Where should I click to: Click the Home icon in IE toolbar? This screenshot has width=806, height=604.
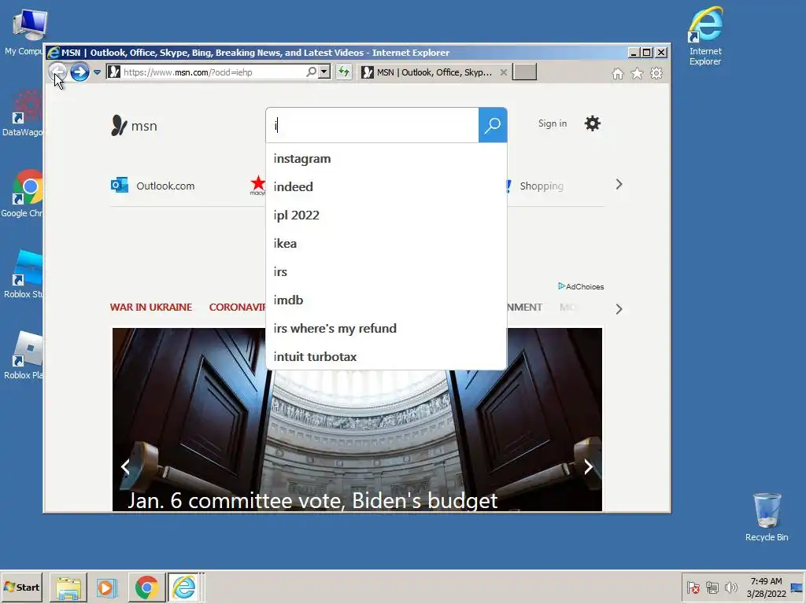click(617, 73)
